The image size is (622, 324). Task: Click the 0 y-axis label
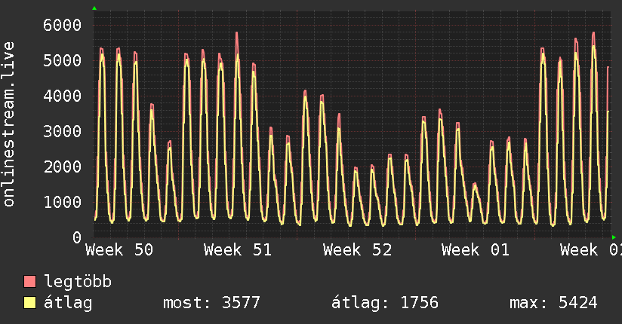77,237
